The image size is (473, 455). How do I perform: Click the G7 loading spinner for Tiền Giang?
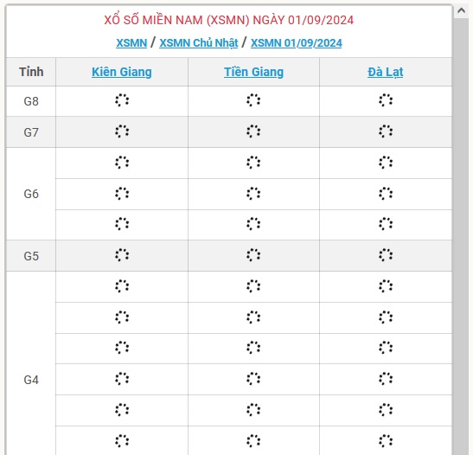pyautogui.click(x=253, y=131)
